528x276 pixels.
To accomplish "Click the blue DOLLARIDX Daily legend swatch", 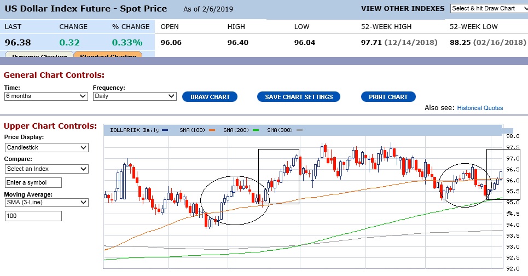I will click(166, 130).
